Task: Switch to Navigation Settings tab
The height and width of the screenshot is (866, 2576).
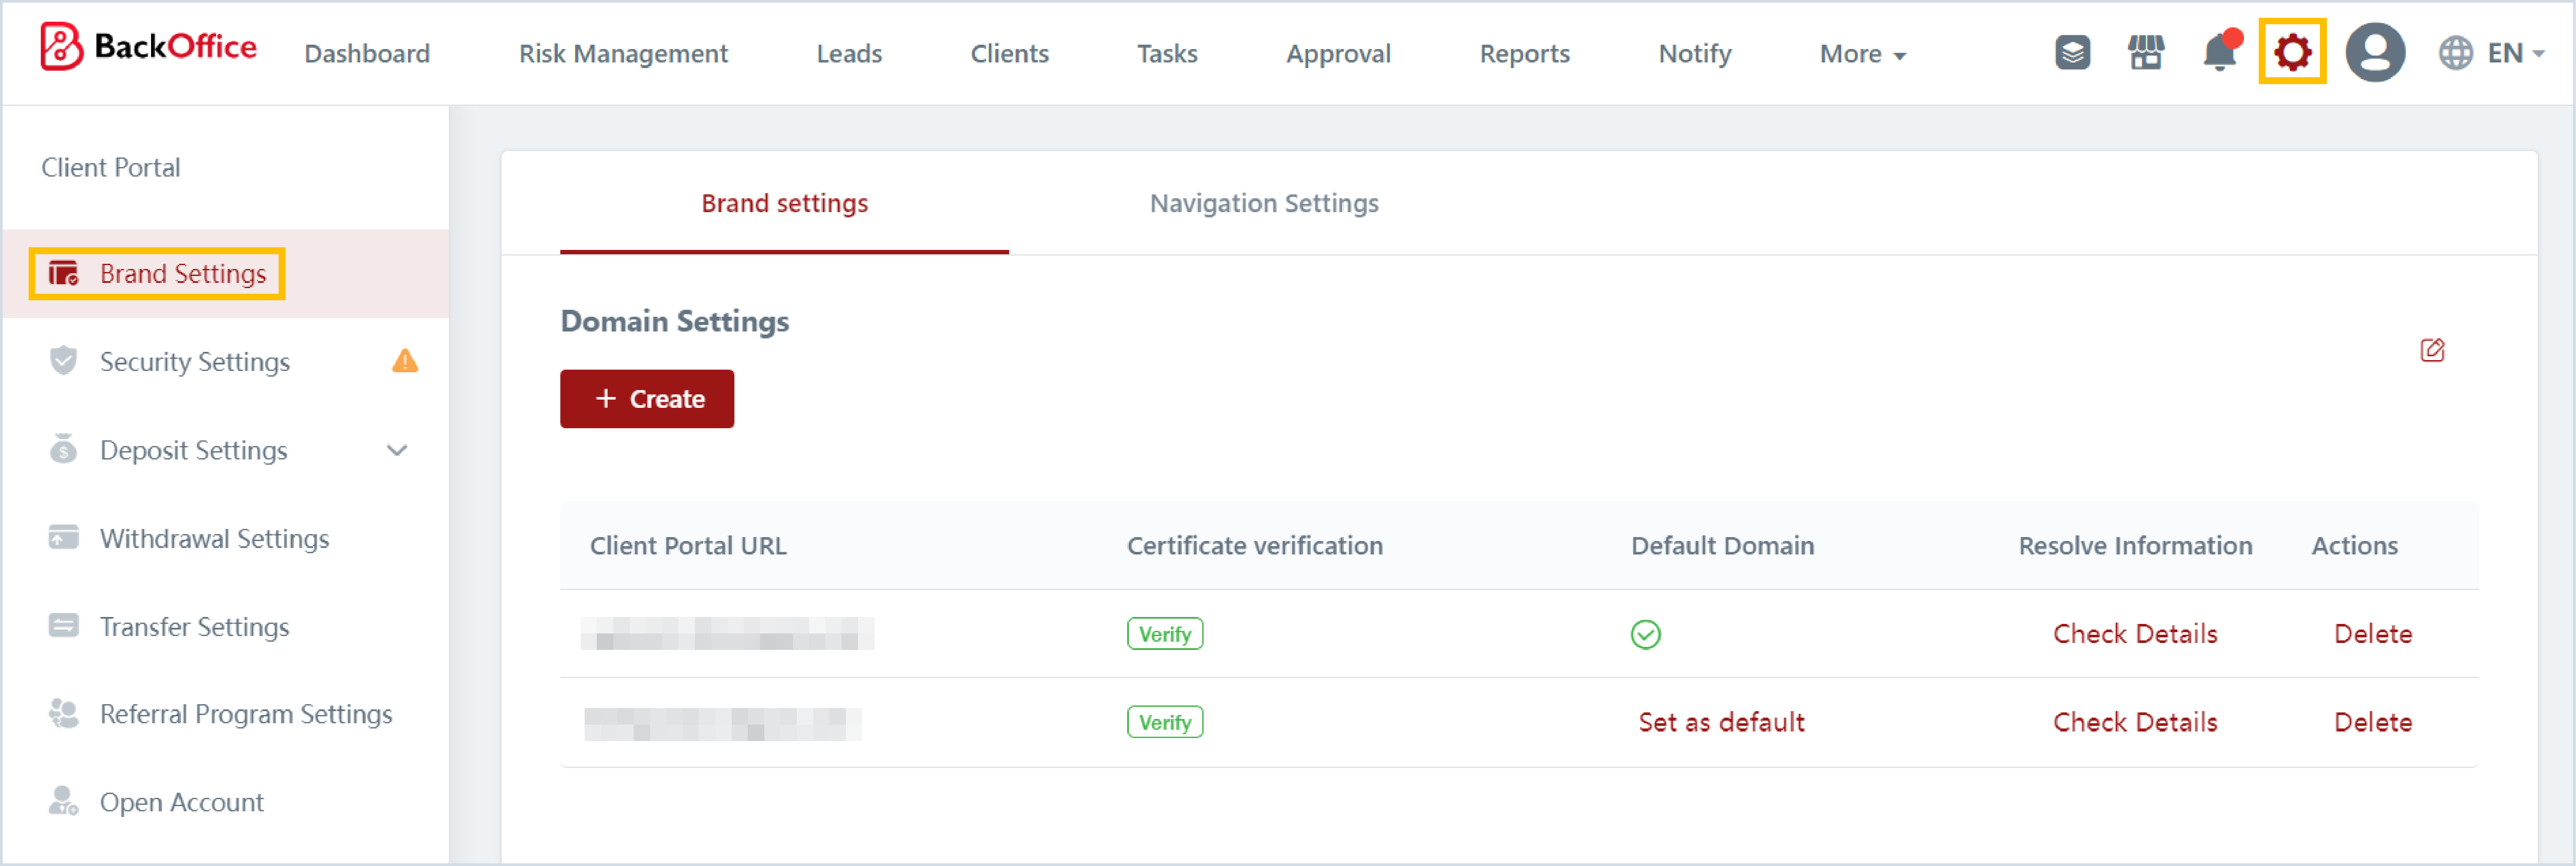Action: click(x=1263, y=203)
